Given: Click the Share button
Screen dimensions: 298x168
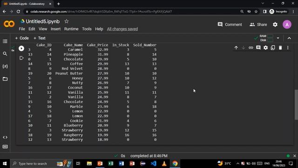Looking at the screenshot, I should 258,25.
